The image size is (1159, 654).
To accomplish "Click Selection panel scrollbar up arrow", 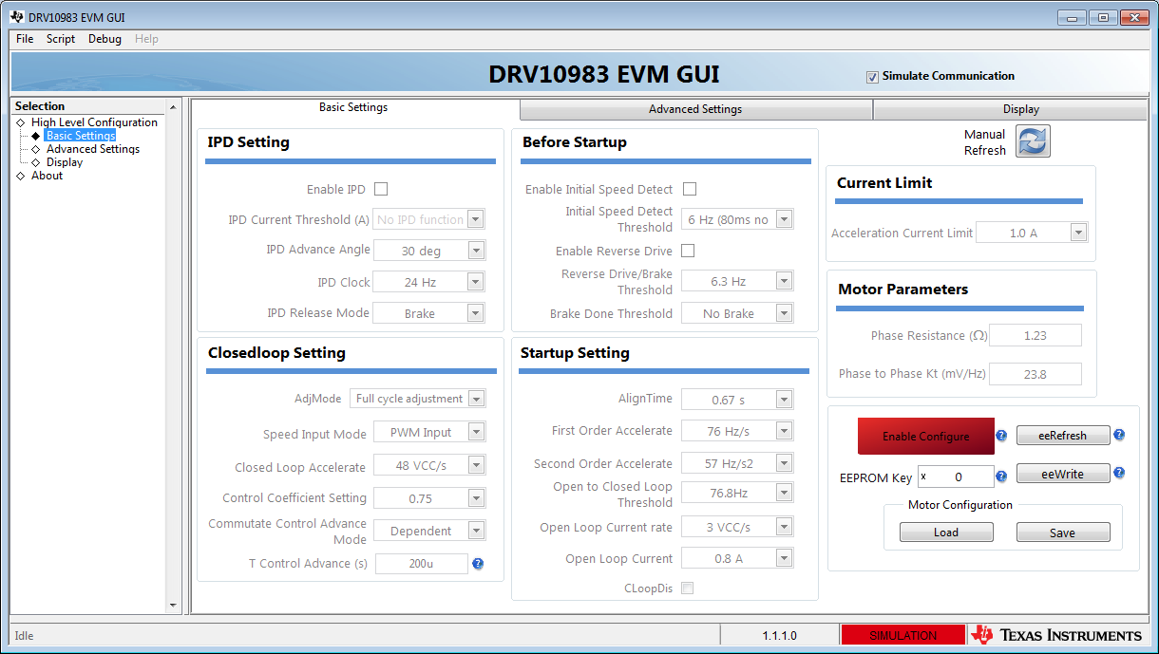I will click(173, 107).
